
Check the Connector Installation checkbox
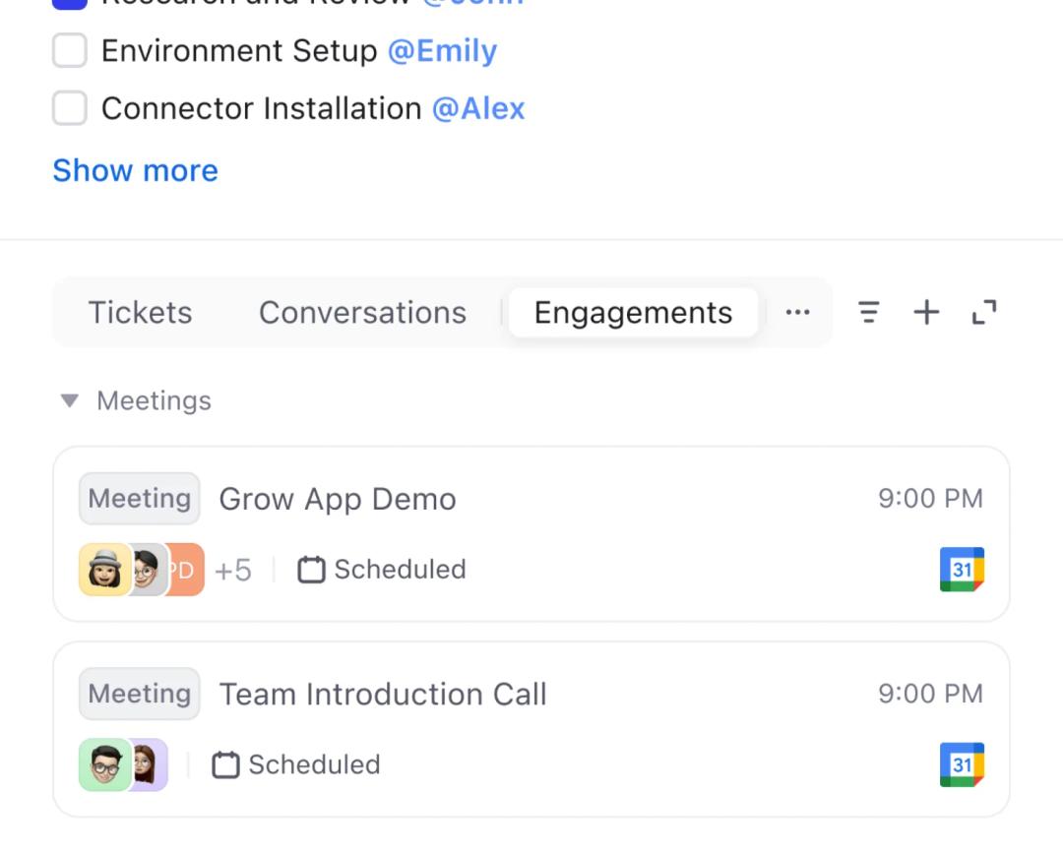tap(70, 108)
